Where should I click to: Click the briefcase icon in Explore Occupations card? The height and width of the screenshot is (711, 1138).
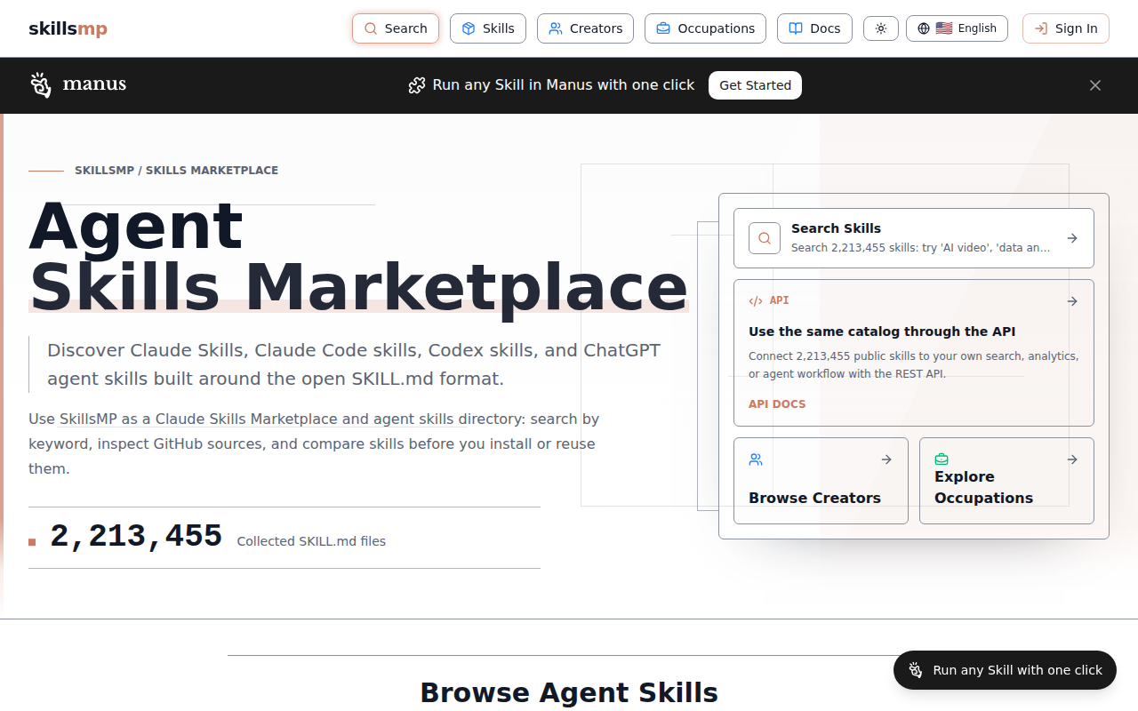(942, 459)
